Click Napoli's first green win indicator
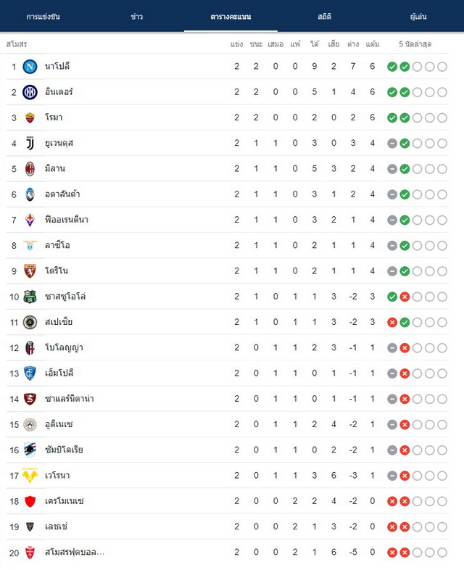This screenshot has width=464, height=570. tap(392, 67)
